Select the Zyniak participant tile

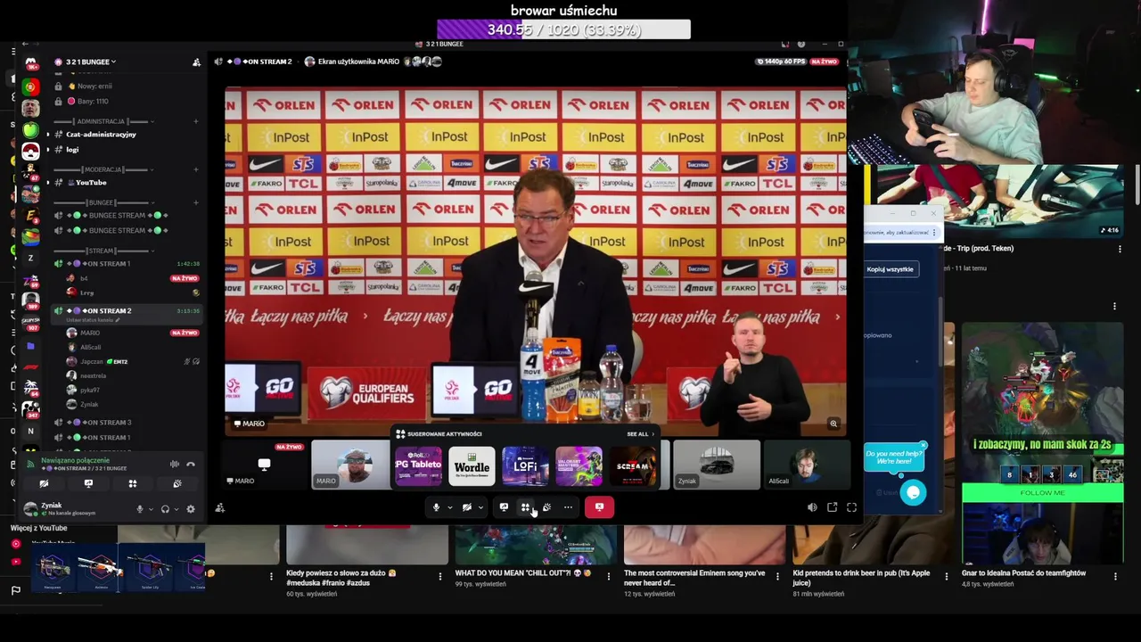(x=717, y=465)
